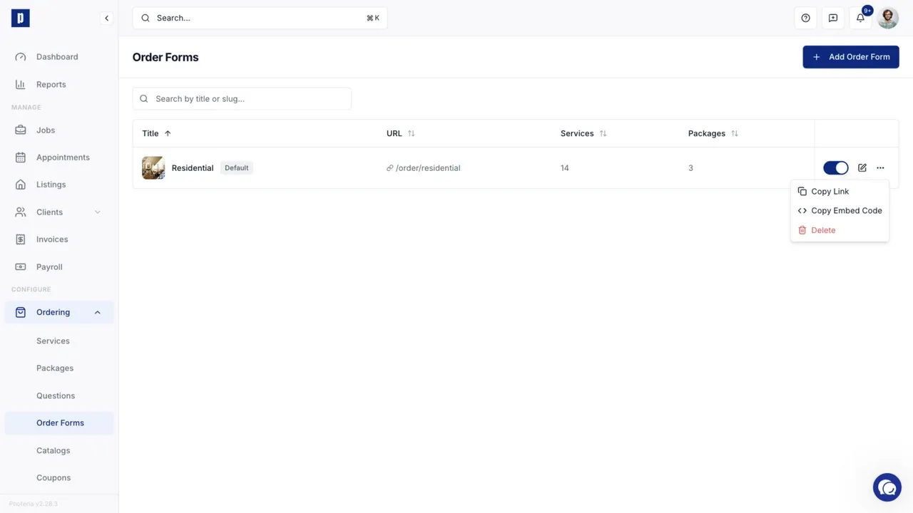Click the Appointments calendar icon
The image size is (913, 513).
[21, 157]
